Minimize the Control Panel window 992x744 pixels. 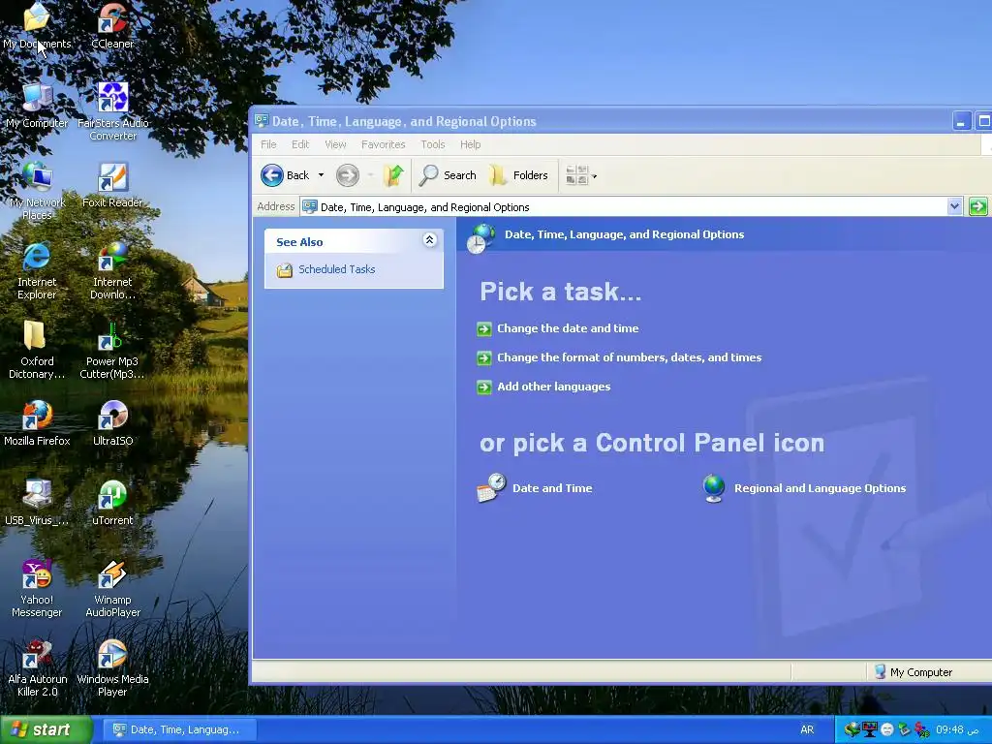click(962, 121)
